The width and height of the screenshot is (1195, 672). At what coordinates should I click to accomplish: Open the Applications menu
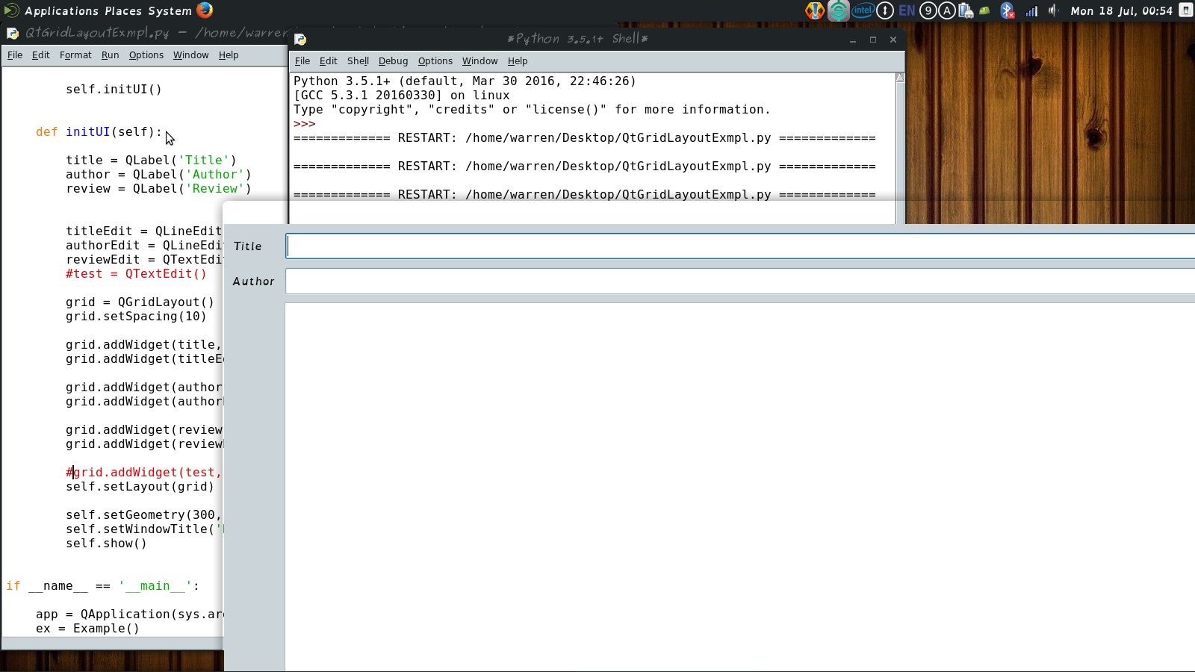point(61,11)
